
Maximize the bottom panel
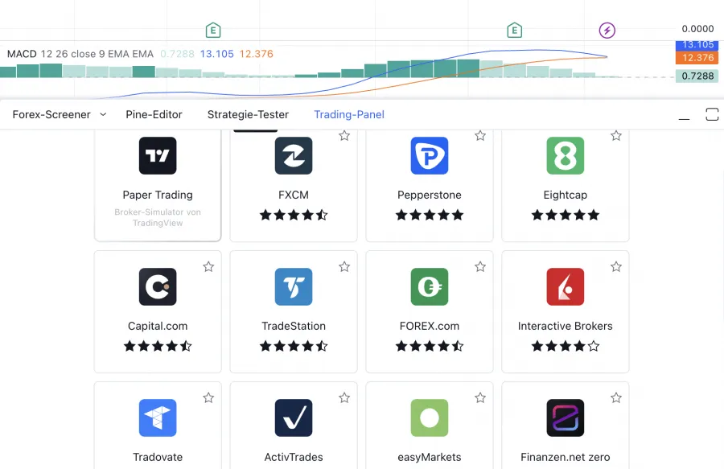(712, 114)
